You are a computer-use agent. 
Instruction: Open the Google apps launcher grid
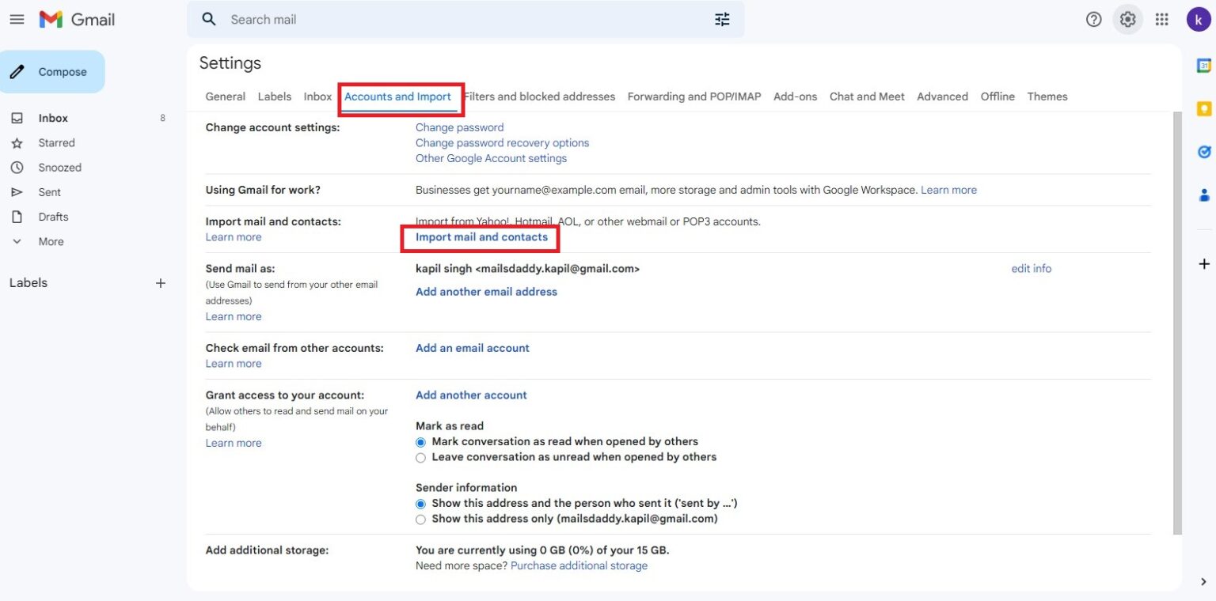tap(1163, 19)
